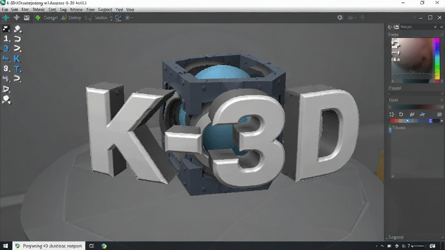445x250 pixels.
Task: Click the Shaded entry in the right panel
Action: click(399, 128)
